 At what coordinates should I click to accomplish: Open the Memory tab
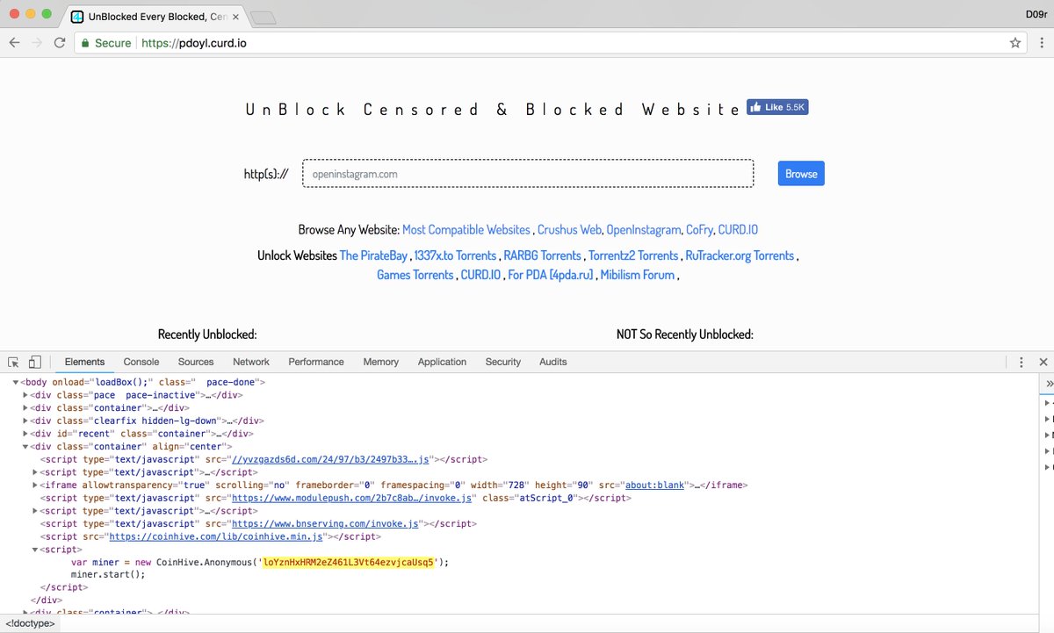[380, 362]
